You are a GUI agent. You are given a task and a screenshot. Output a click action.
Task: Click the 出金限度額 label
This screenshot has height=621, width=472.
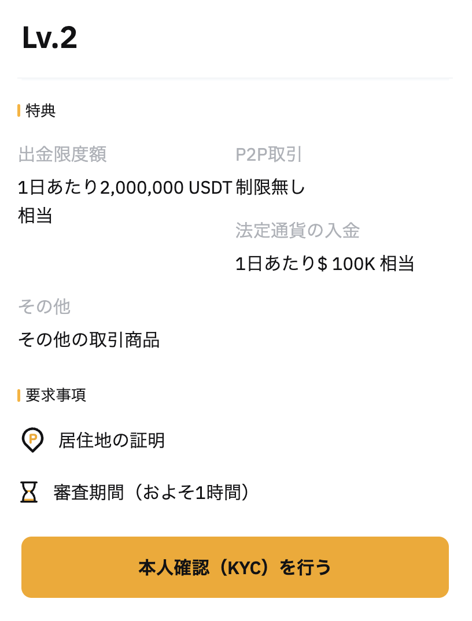[62, 154]
